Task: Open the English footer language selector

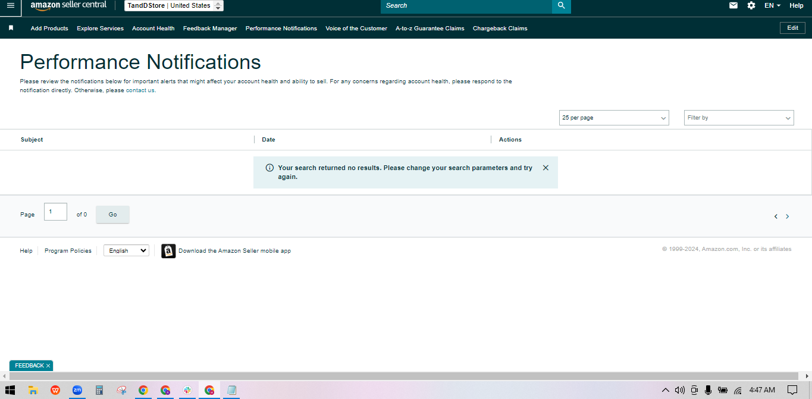Action: pyautogui.click(x=126, y=250)
